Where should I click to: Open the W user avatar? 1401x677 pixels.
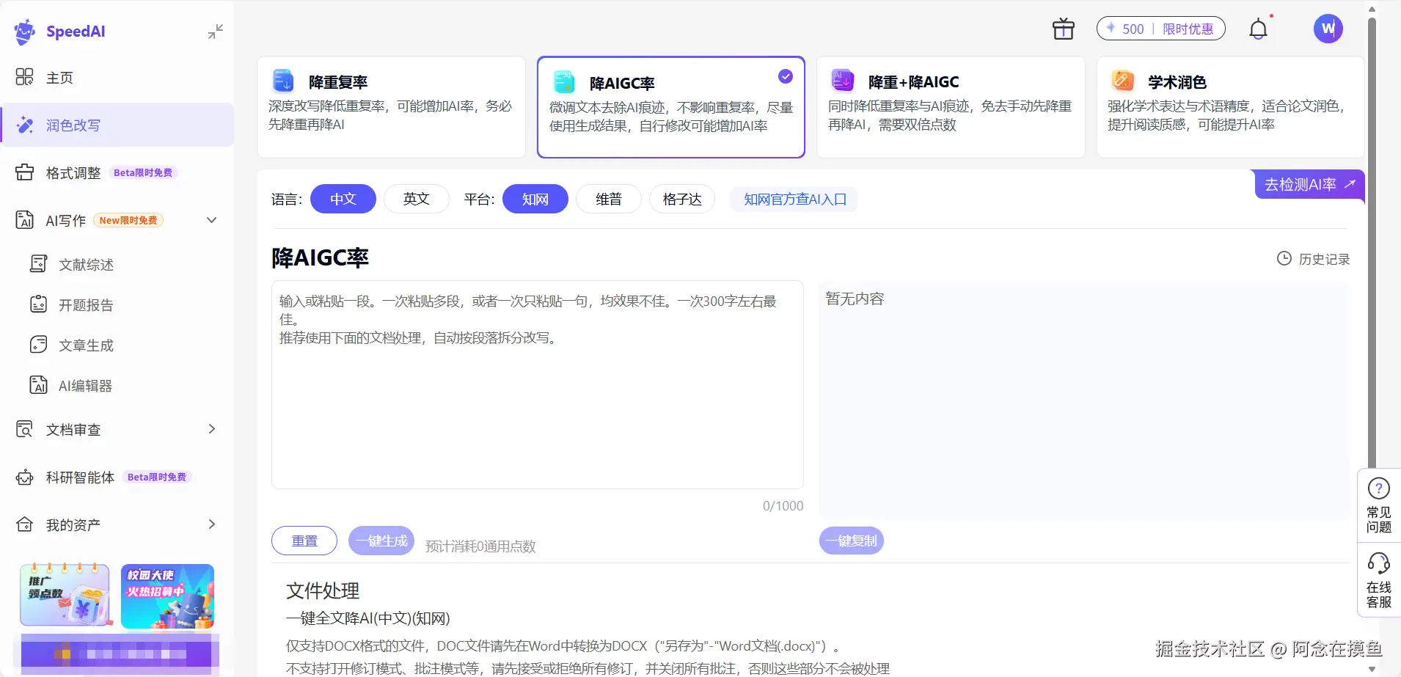[1328, 29]
